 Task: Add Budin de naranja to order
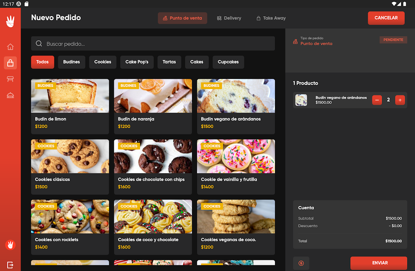pyautogui.click(x=153, y=107)
